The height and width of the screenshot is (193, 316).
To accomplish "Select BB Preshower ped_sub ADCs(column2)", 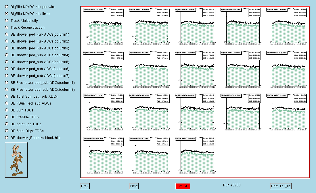I will coord(7,89).
